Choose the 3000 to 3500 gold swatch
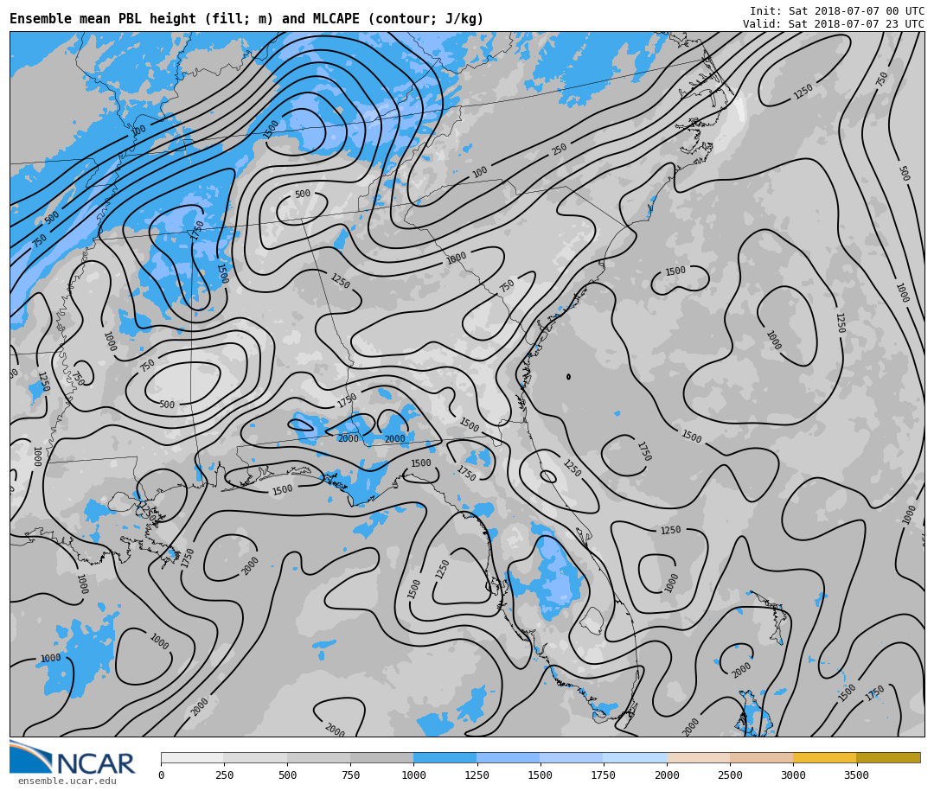Image resolution: width=934 pixels, height=791 pixels. 824,757
